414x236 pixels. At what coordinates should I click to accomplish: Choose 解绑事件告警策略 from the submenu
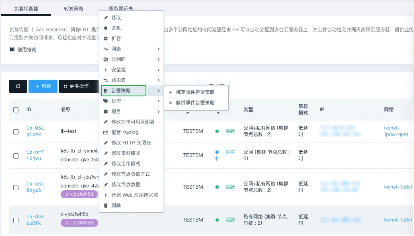pos(195,103)
